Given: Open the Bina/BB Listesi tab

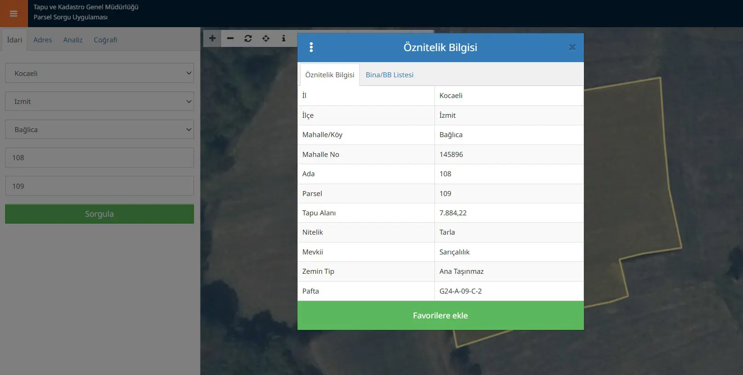Looking at the screenshot, I should [x=389, y=75].
